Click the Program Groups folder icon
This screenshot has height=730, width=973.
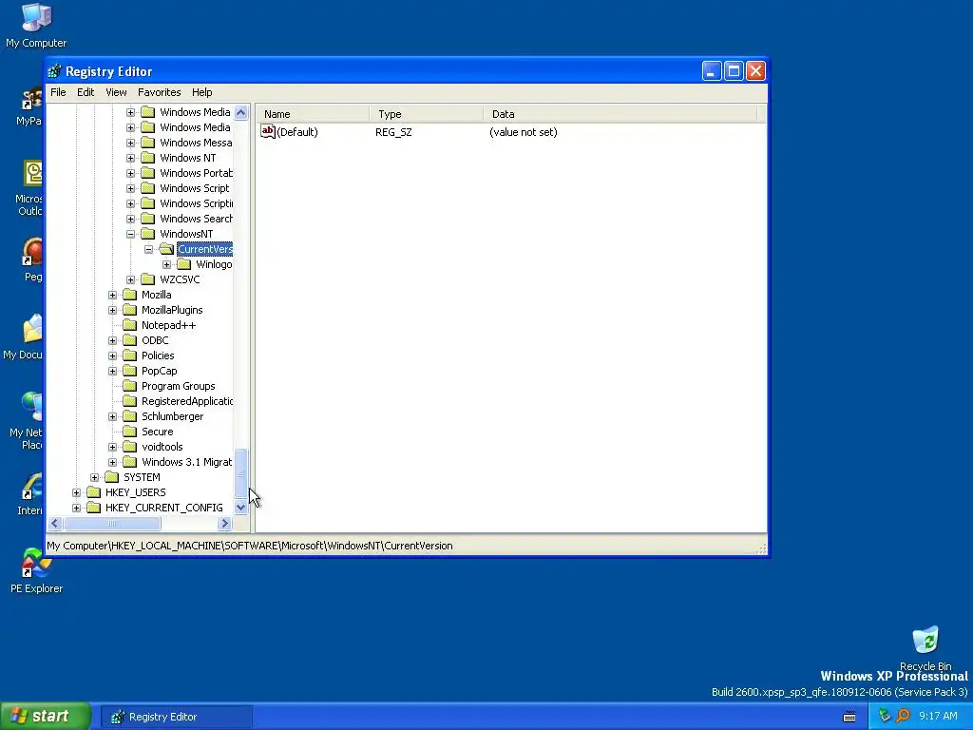[x=129, y=386]
